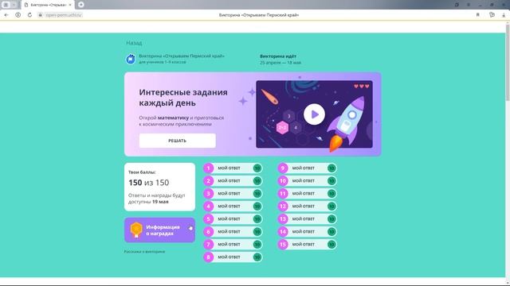Screen dimensions: 510x286
Task: Go back via the Назад link
Action: coord(134,43)
